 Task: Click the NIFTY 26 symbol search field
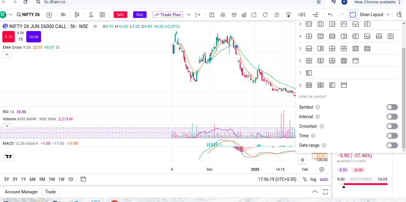pos(28,15)
